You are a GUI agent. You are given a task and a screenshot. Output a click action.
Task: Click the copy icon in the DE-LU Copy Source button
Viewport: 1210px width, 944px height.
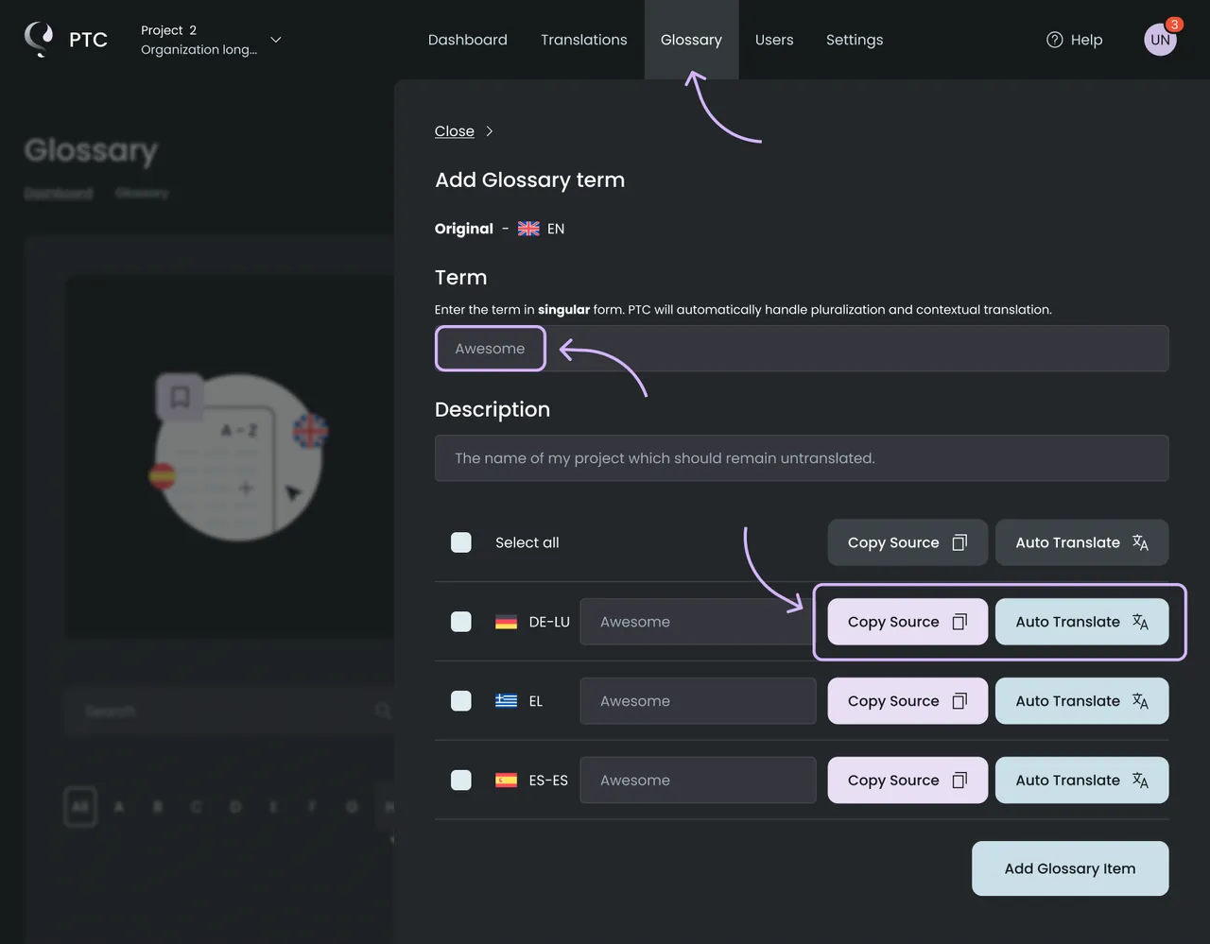[x=959, y=622]
